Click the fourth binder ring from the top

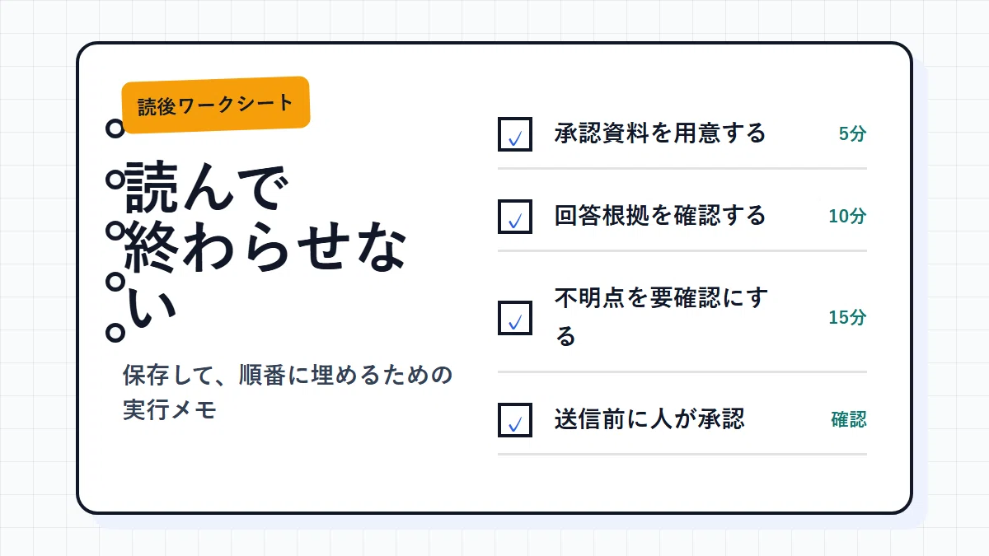(115, 282)
